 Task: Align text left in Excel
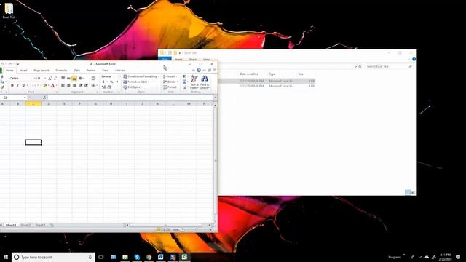point(63,86)
